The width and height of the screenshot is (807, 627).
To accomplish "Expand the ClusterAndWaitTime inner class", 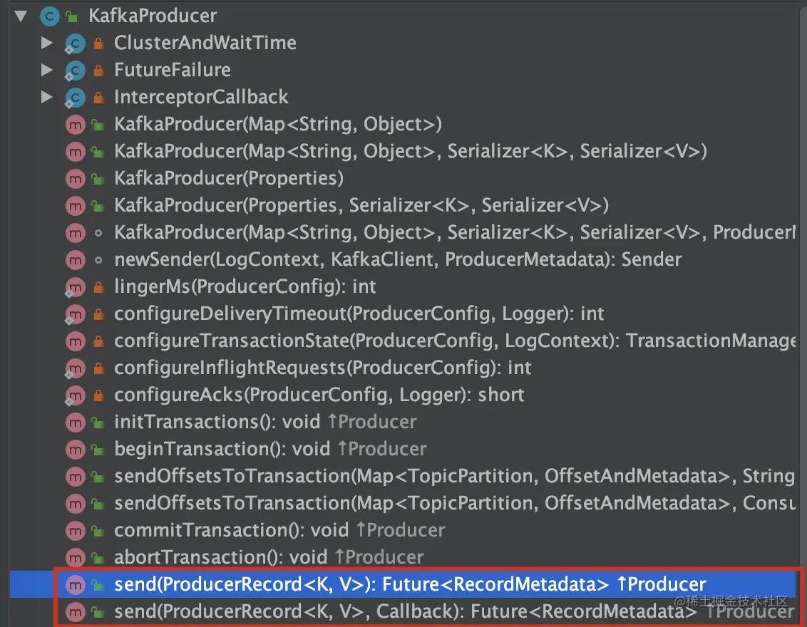I will coord(47,43).
